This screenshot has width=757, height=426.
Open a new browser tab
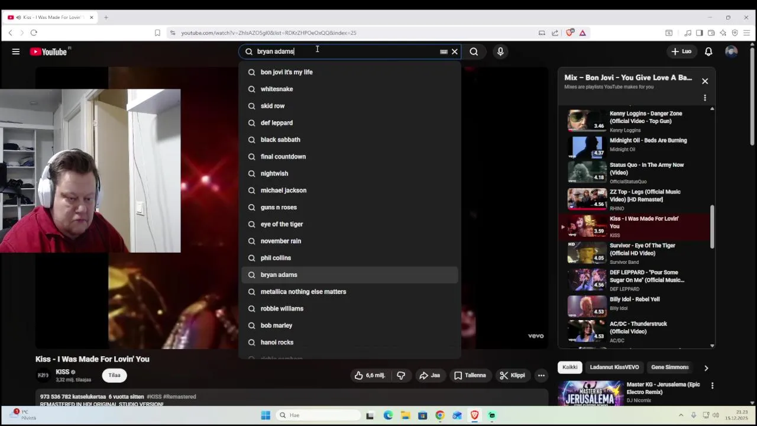[106, 17]
